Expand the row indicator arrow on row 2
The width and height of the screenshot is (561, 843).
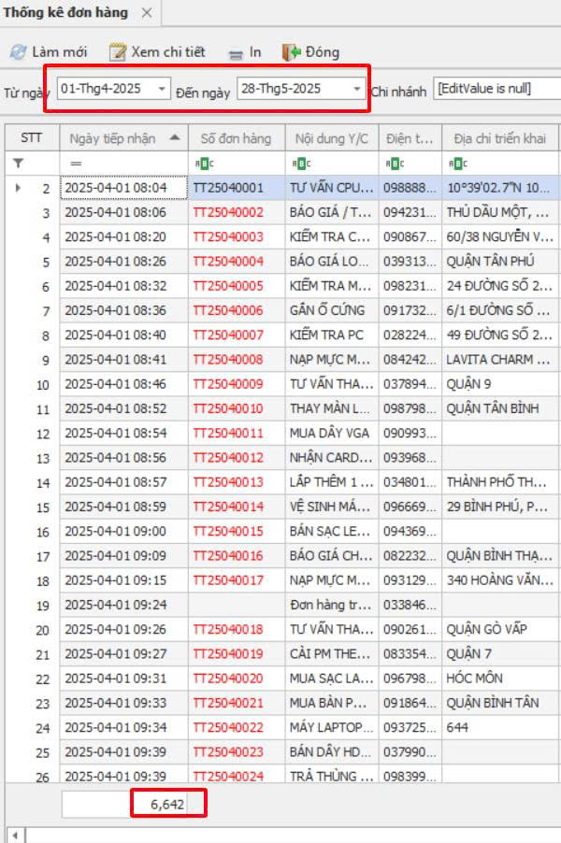(19, 188)
